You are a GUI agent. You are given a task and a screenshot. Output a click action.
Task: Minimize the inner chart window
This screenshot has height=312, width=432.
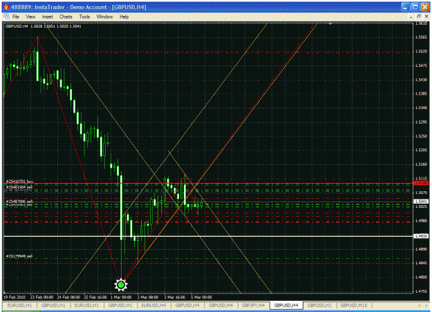tap(411, 17)
